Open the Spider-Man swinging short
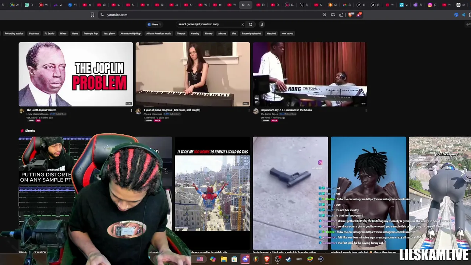The width and height of the screenshot is (471, 265). click(x=212, y=193)
